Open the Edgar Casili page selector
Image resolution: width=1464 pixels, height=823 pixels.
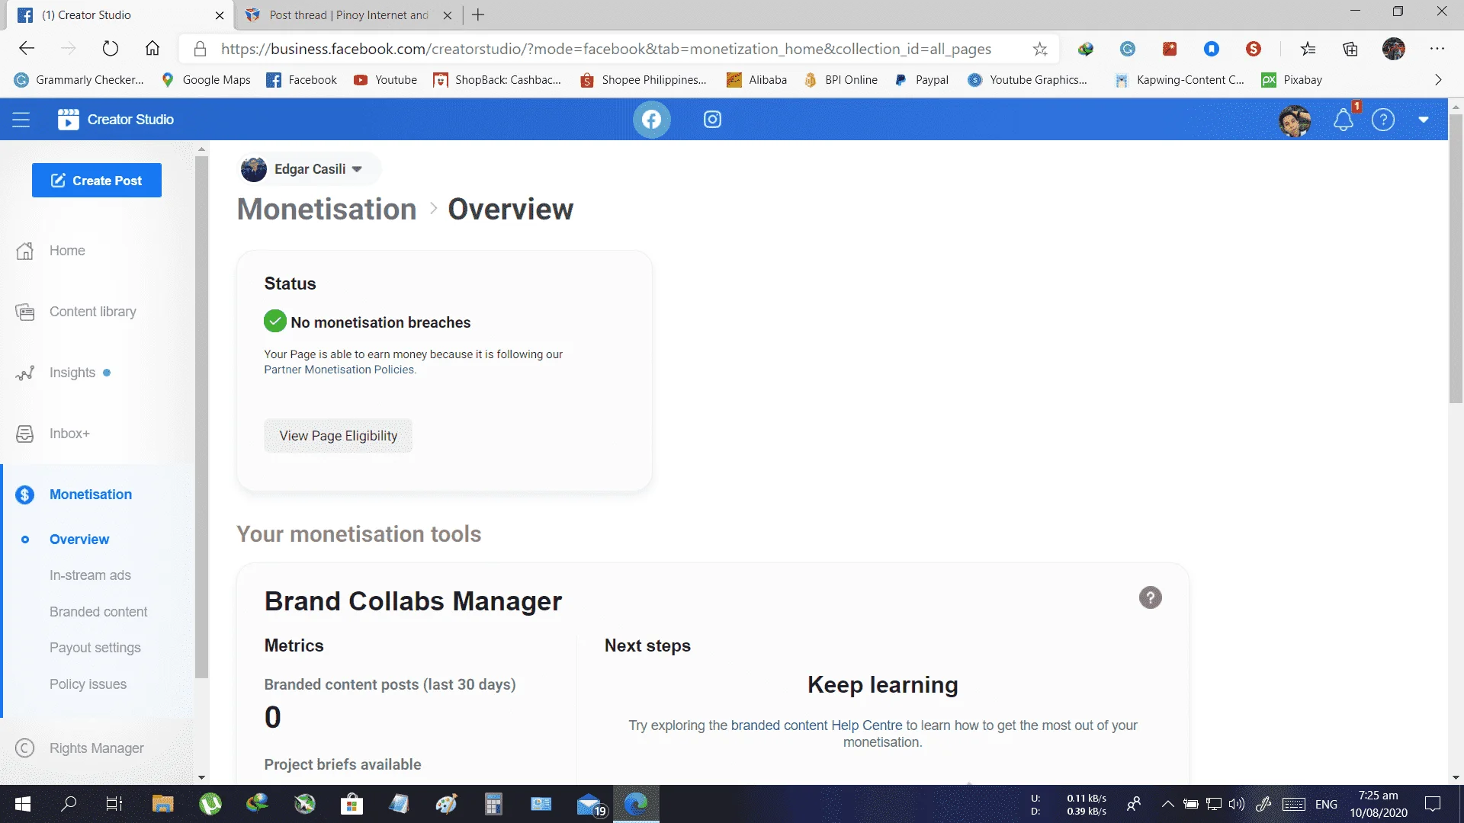pyautogui.click(x=309, y=169)
